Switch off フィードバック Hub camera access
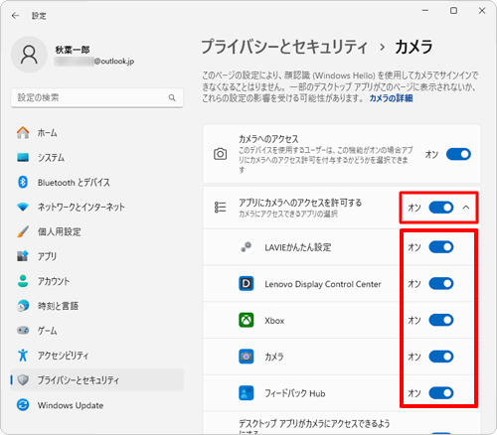 point(441,393)
